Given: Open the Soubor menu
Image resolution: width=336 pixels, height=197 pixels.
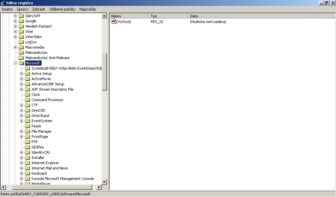Looking at the screenshot, I should [x=7, y=9].
